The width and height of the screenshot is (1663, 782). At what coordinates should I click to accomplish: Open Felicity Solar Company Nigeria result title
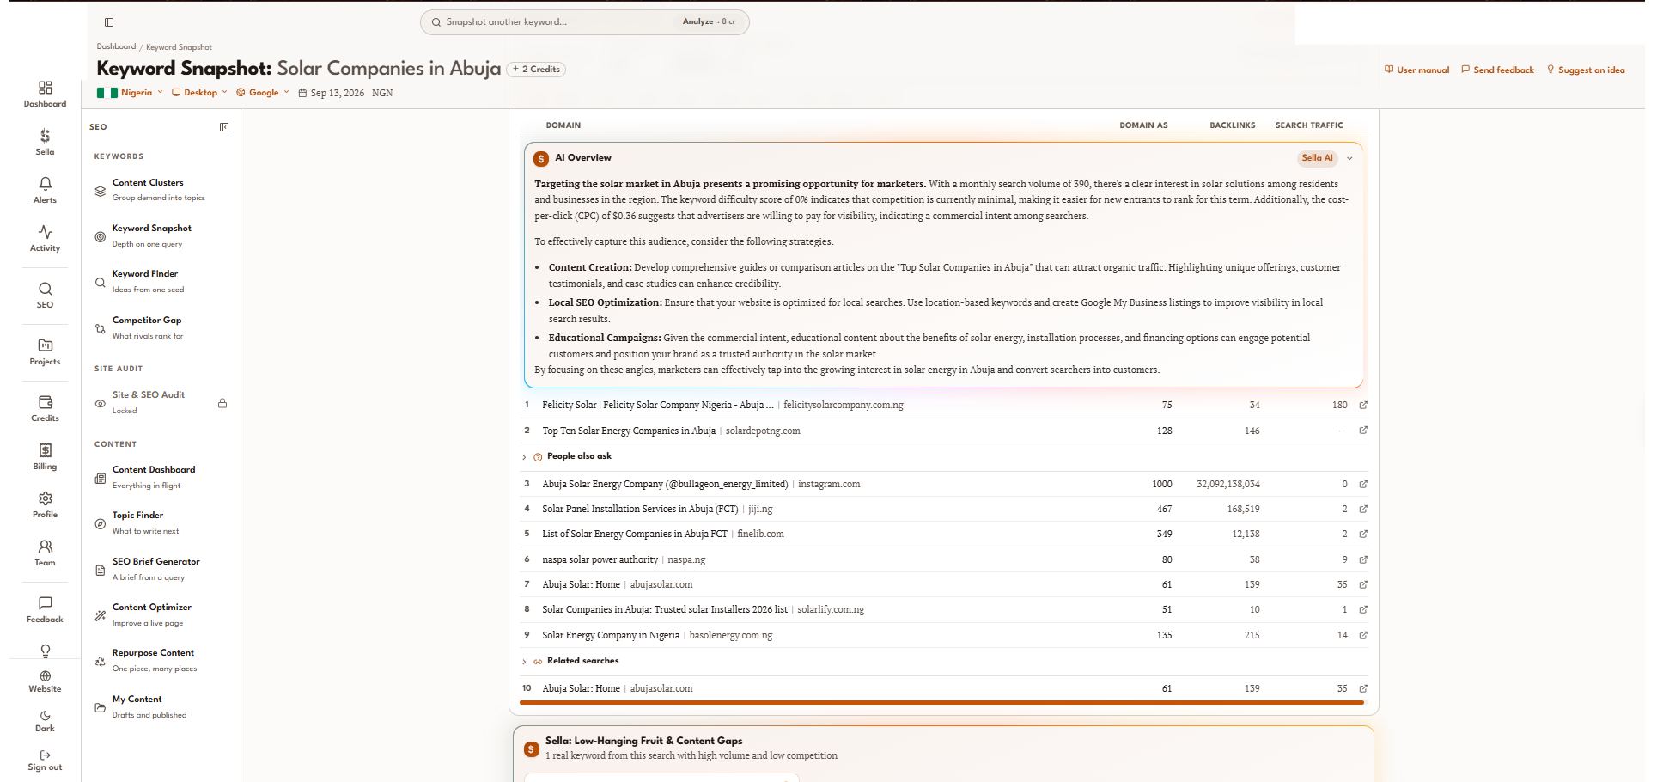658,405
